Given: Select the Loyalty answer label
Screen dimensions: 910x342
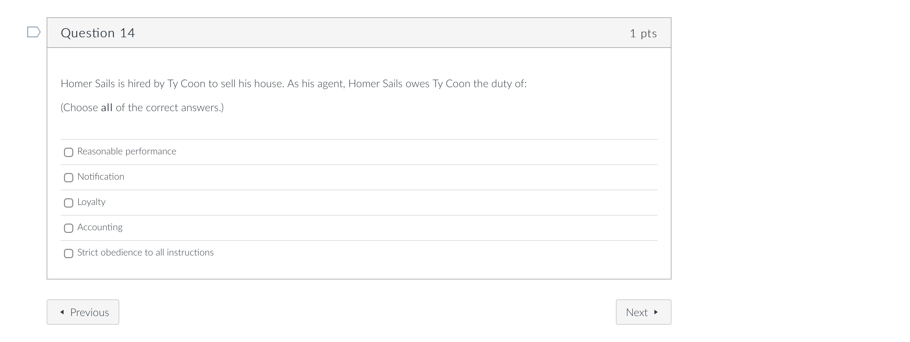Looking at the screenshot, I should tap(91, 202).
